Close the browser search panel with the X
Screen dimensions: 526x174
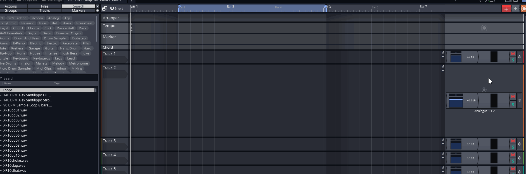pyautogui.click(x=97, y=6)
